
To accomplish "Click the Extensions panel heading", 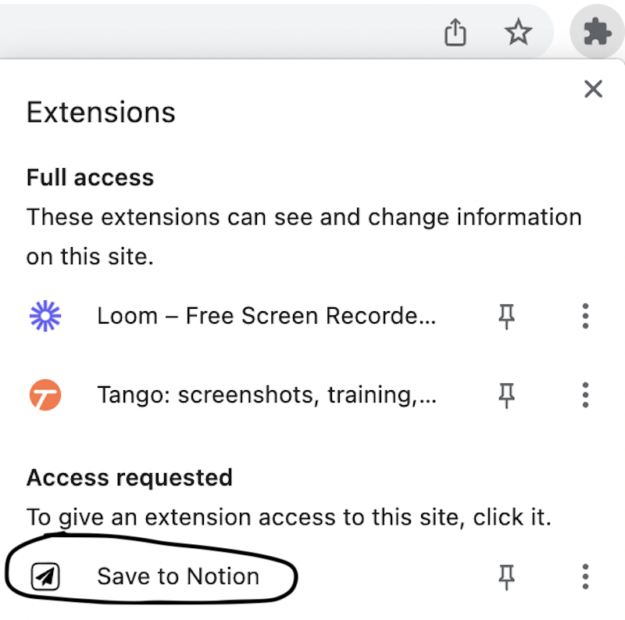I will pyautogui.click(x=101, y=112).
